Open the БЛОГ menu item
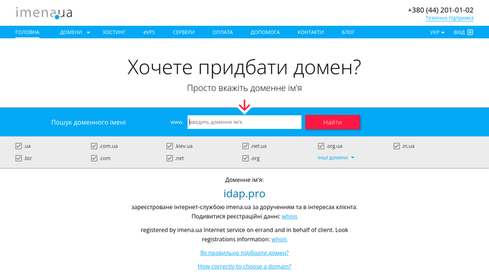Image resolution: width=489 pixels, height=275 pixels. (348, 32)
